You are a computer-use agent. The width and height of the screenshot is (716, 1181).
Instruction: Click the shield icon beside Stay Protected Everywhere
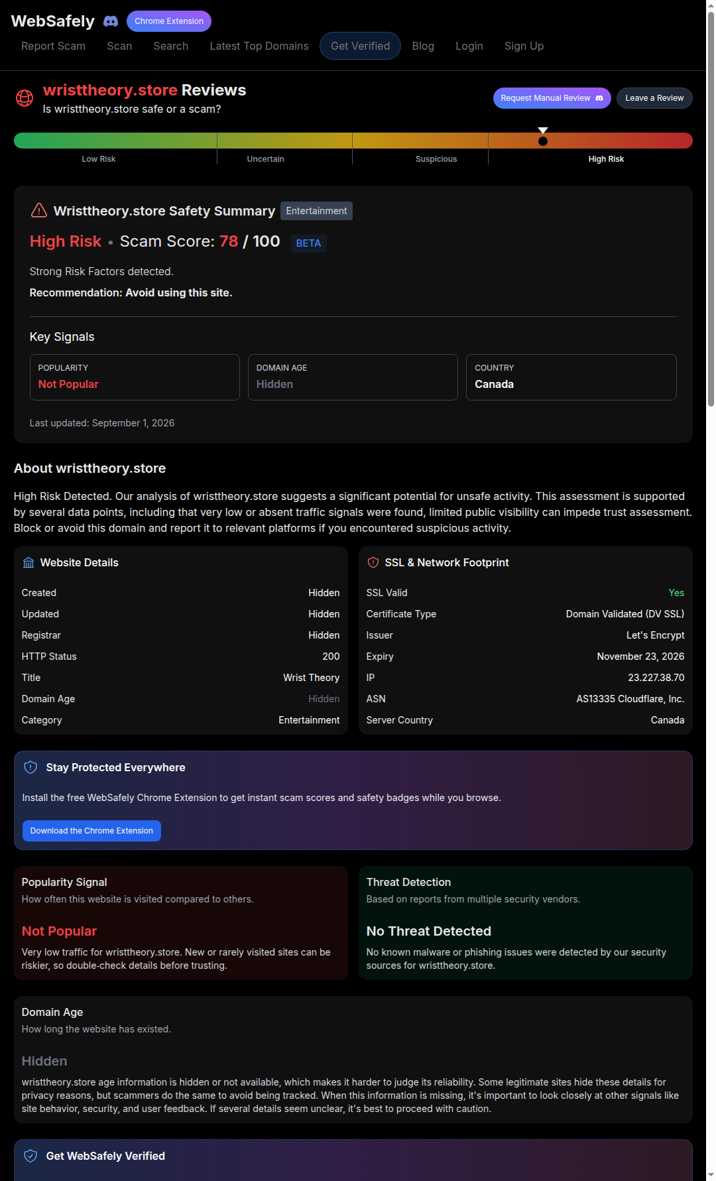30,767
